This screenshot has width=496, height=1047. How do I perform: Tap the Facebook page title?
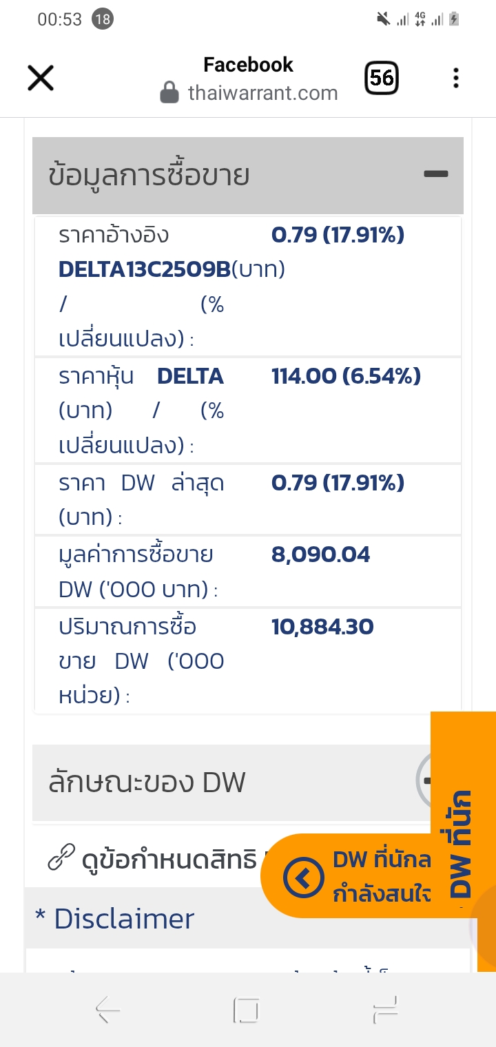248,65
